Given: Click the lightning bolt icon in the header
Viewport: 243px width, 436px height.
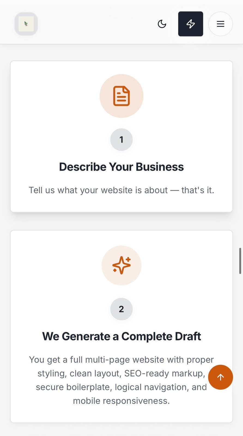Looking at the screenshot, I should coord(190,24).
